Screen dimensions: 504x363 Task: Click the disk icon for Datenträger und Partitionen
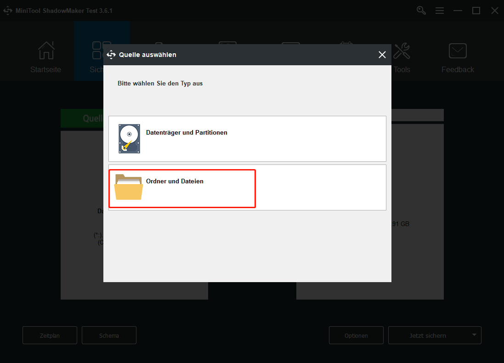click(129, 138)
